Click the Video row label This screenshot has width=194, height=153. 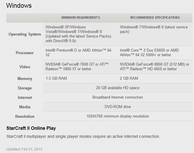tap(25, 67)
